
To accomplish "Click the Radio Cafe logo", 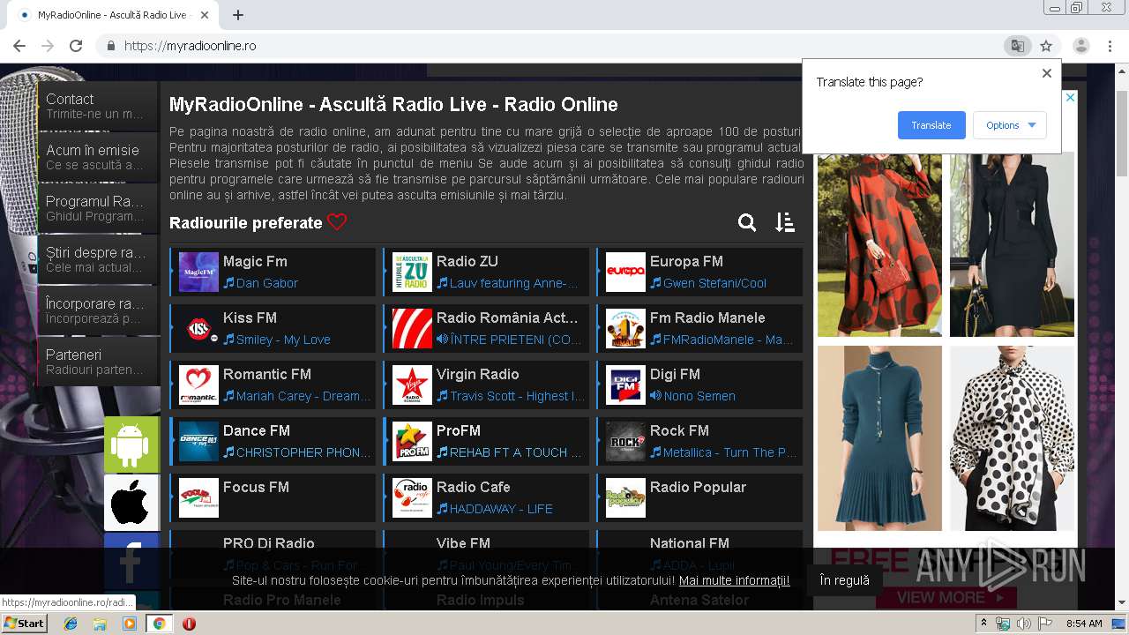I will (x=412, y=497).
